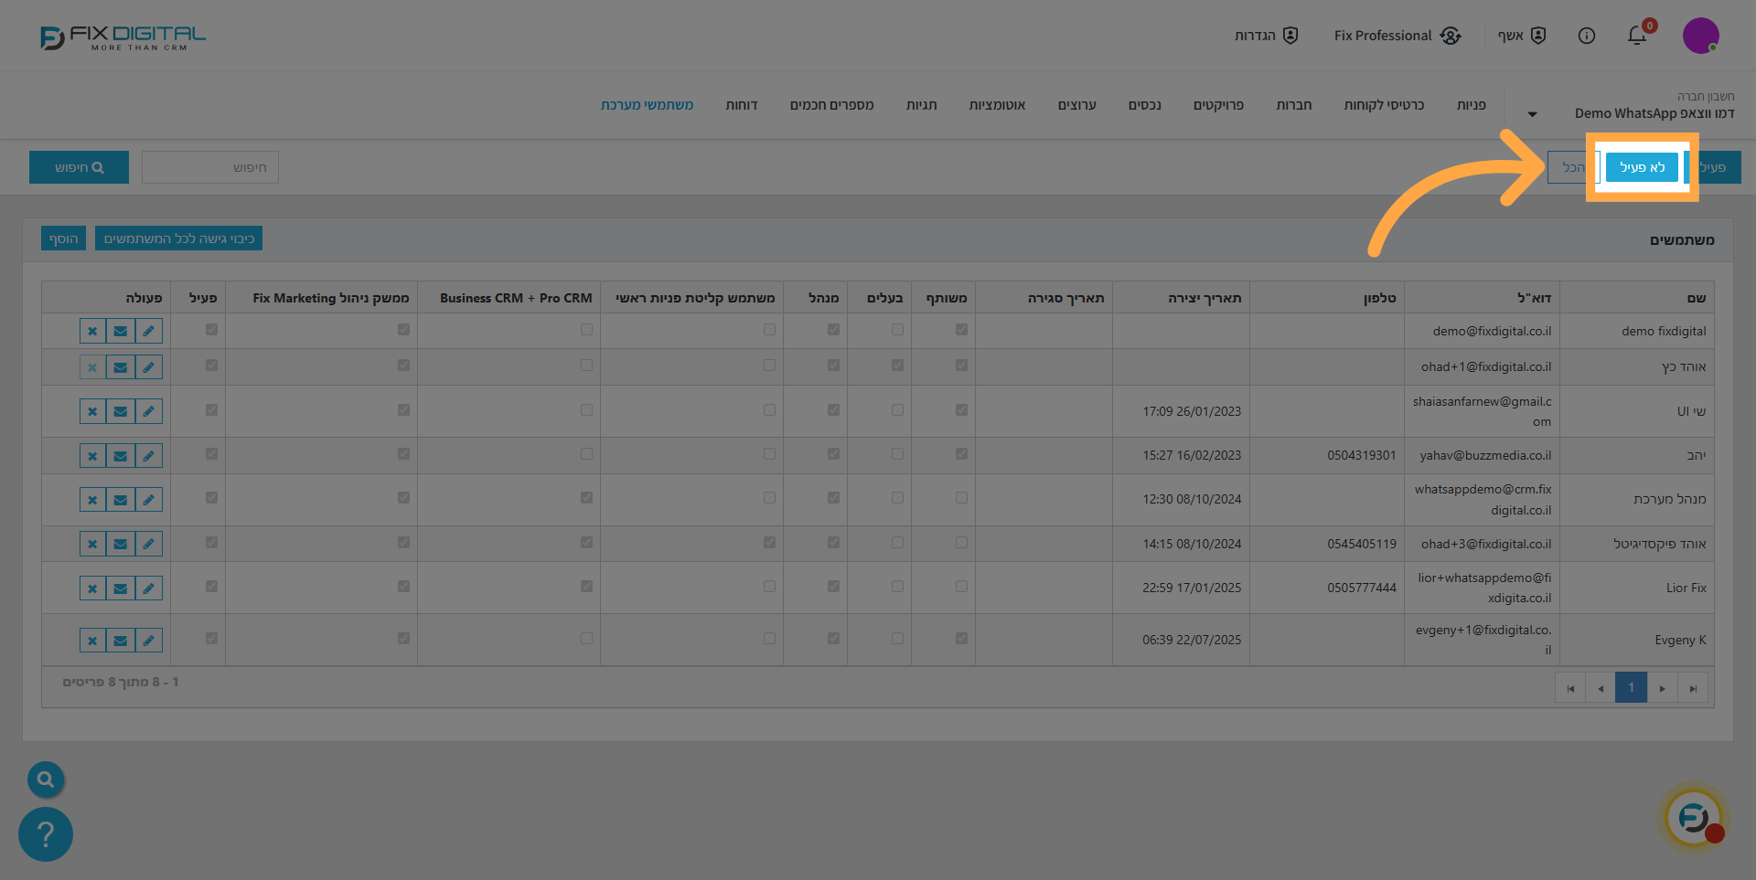Send email to Lior Fix using the envelope icon
1756x880 pixels.
click(120, 588)
